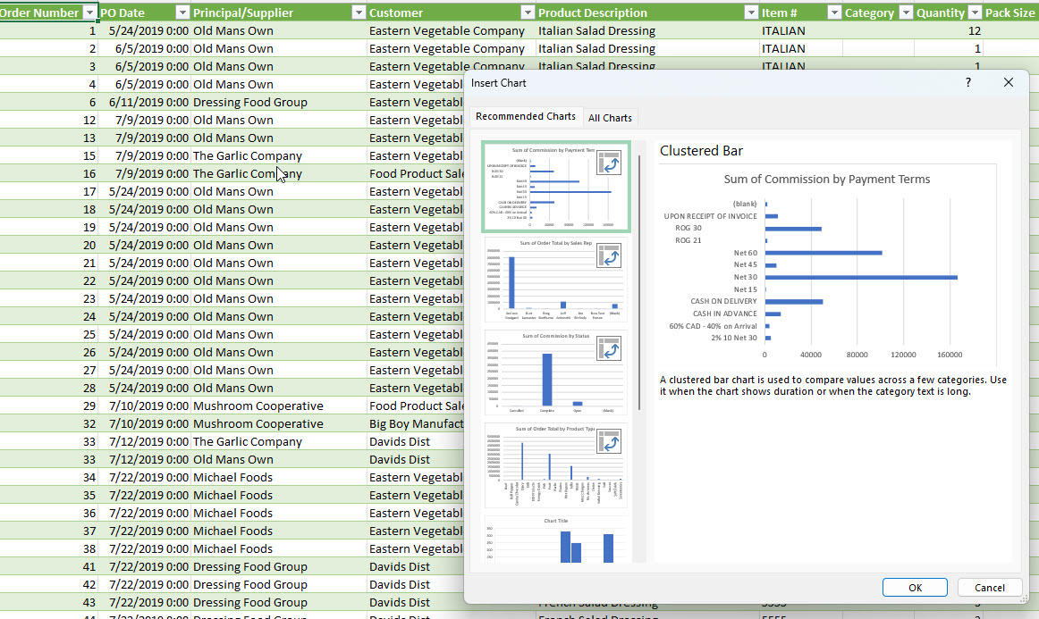Open help with the question mark icon
This screenshot has width=1039, height=619.
968,82
